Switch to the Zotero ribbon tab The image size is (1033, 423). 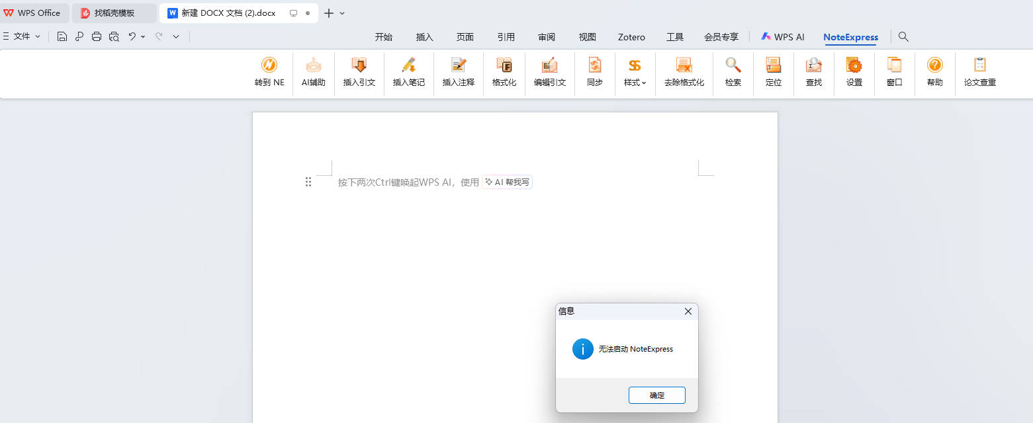[631, 37]
